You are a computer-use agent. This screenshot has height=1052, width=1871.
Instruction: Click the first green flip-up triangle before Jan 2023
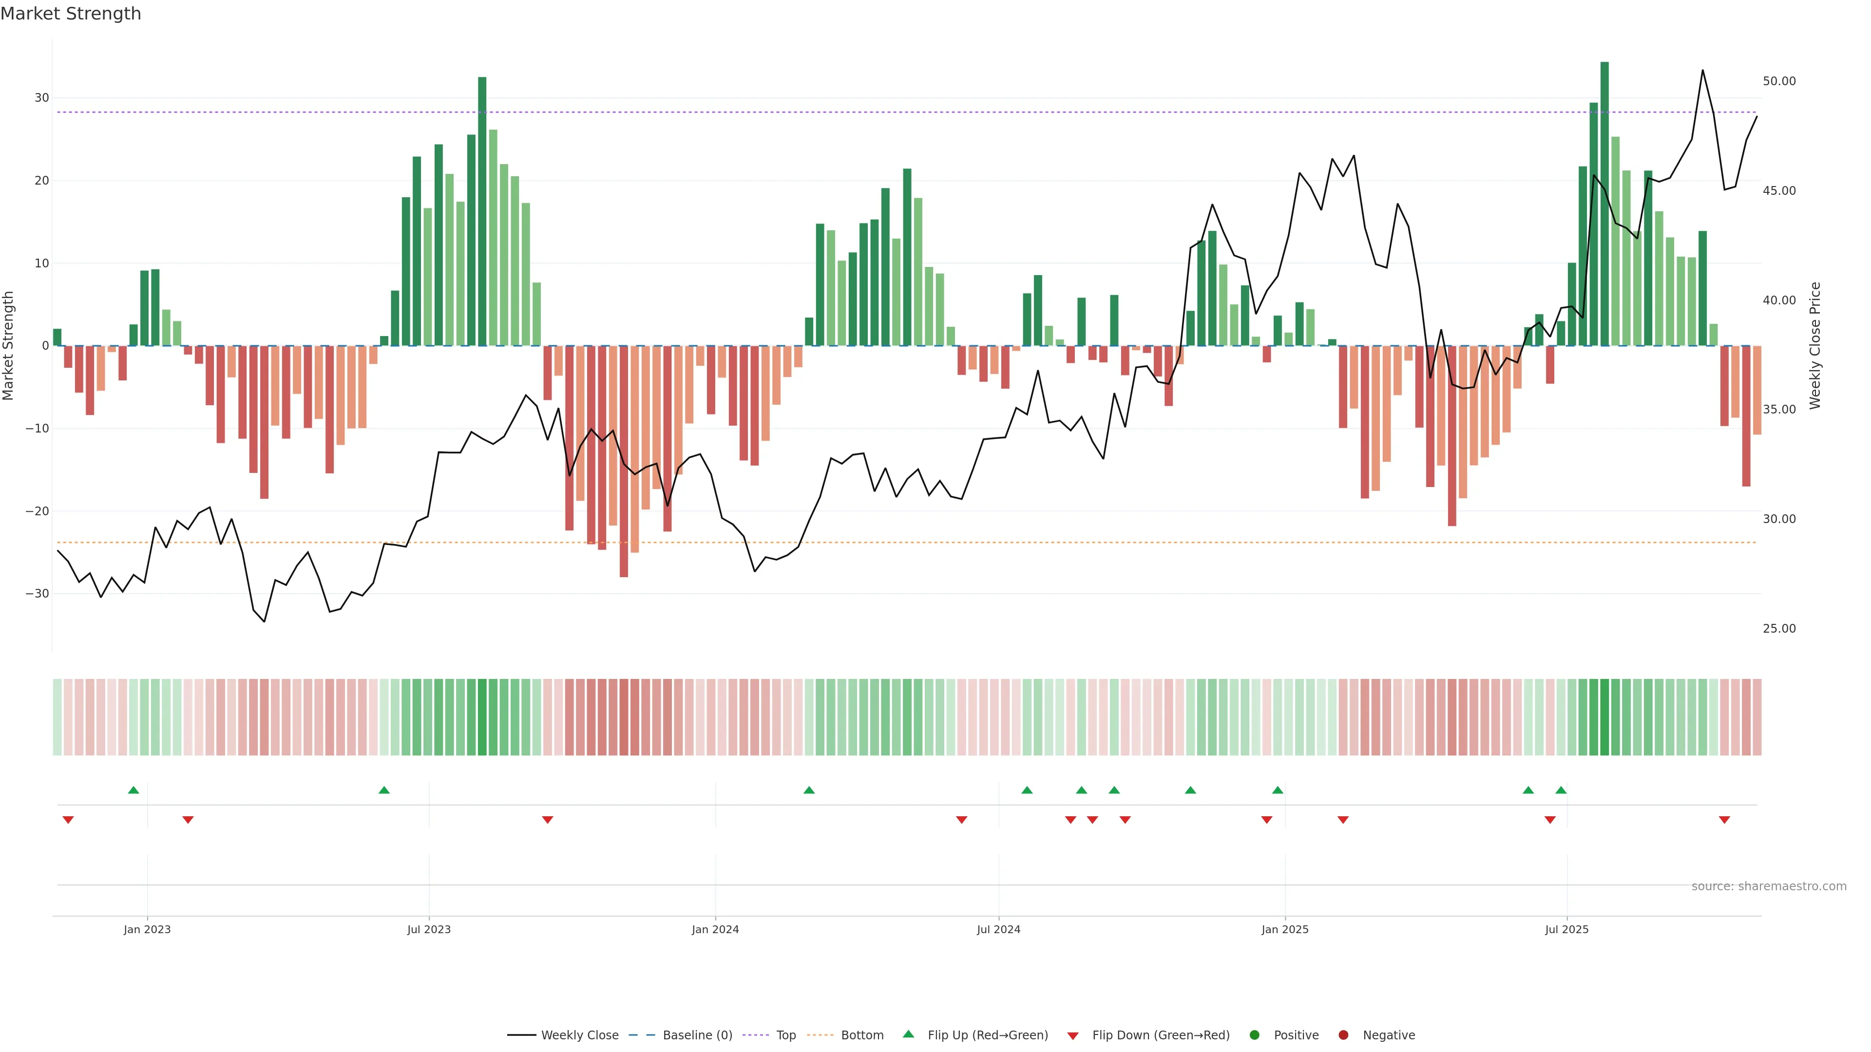tap(133, 790)
